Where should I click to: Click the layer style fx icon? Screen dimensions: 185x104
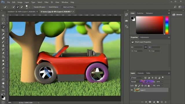point(146,102)
